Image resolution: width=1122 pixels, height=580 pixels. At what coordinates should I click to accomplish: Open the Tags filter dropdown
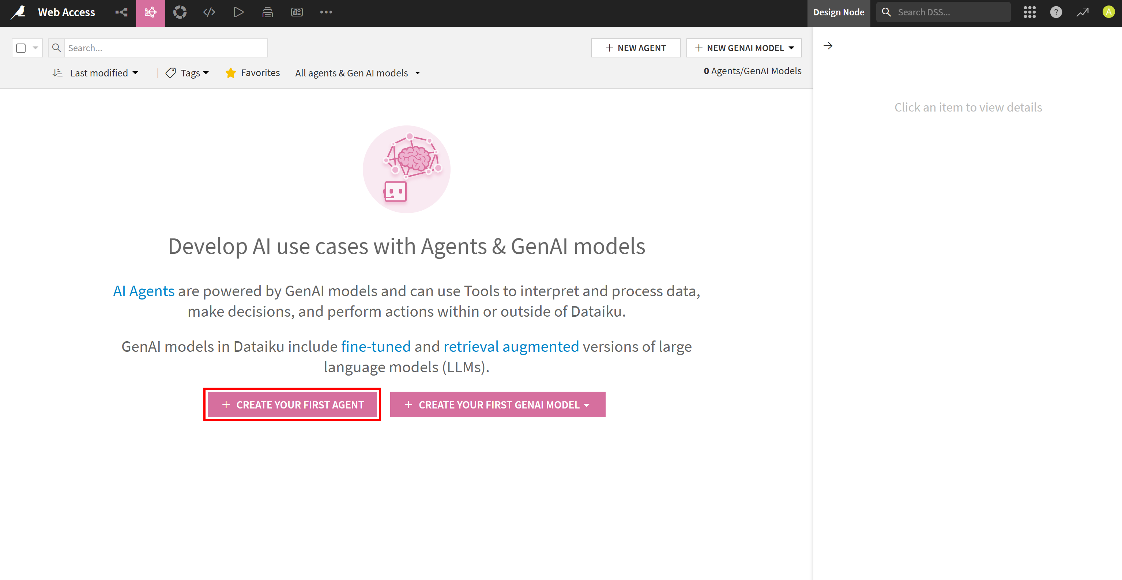point(187,73)
